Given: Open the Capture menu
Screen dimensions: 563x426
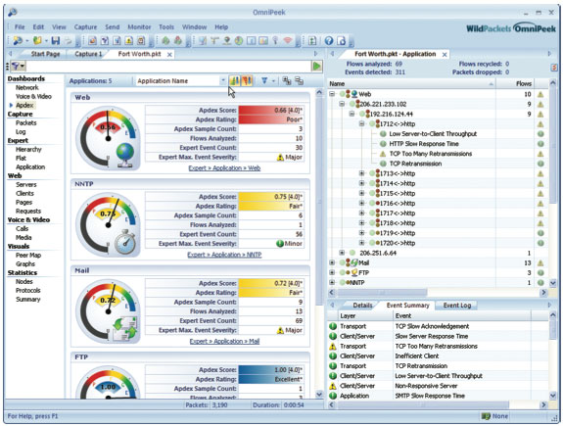Looking at the screenshot, I should pos(85,27).
